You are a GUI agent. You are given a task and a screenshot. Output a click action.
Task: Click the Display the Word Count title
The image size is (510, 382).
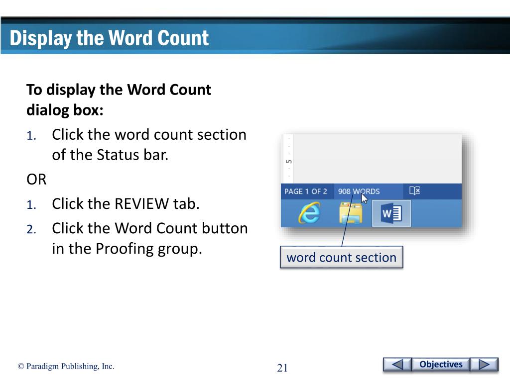coord(109,38)
